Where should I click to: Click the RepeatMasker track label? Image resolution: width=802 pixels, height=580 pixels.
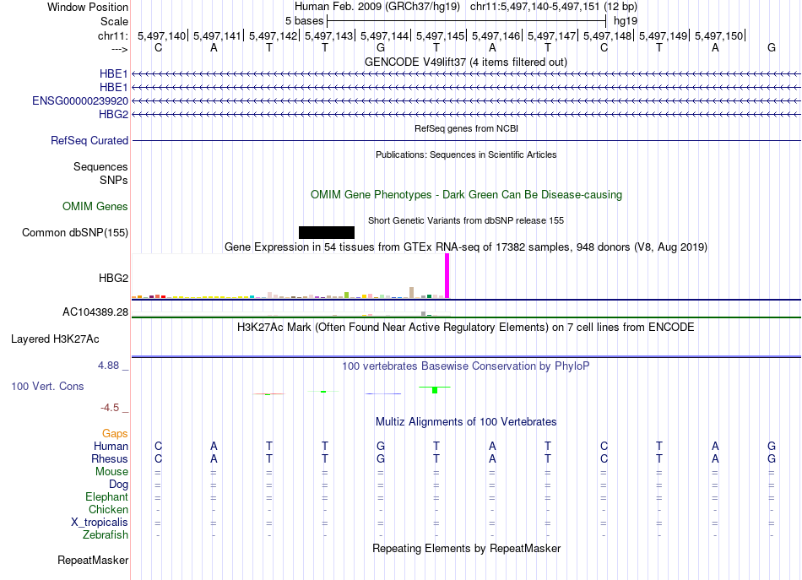pyautogui.click(x=93, y=560)
